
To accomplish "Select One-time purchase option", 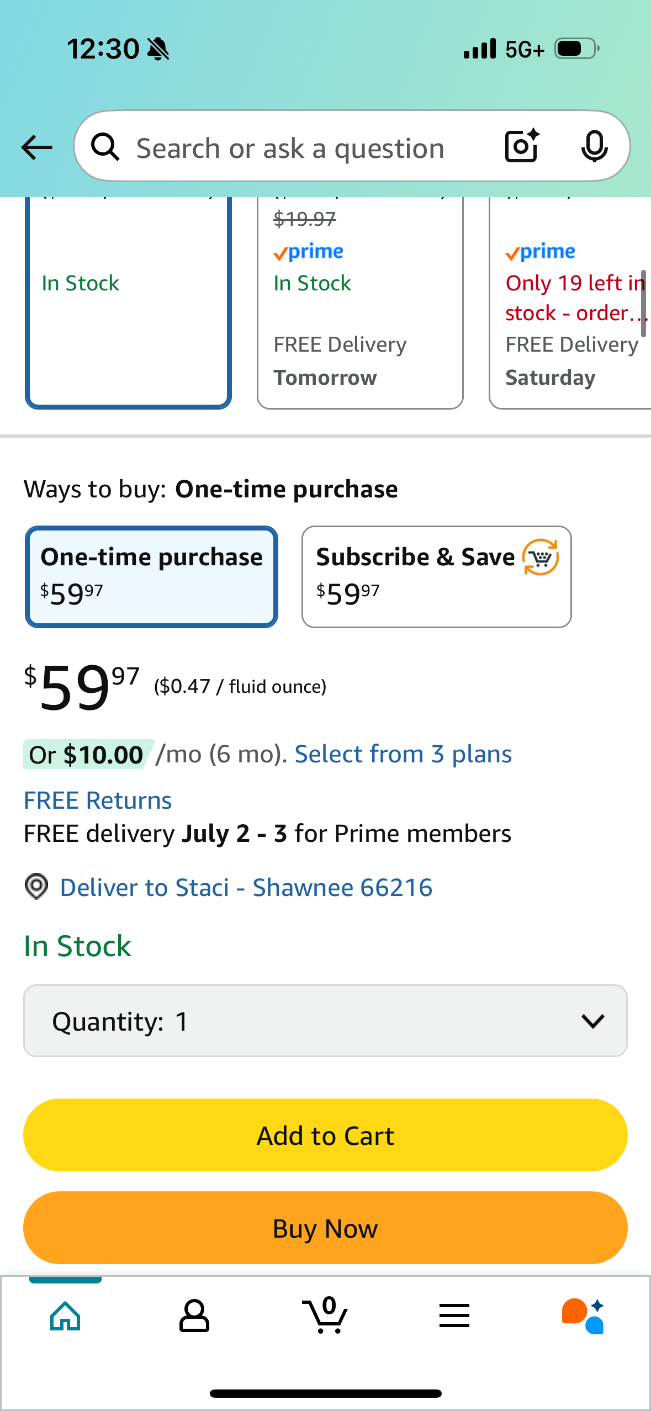I will (151, 576).
